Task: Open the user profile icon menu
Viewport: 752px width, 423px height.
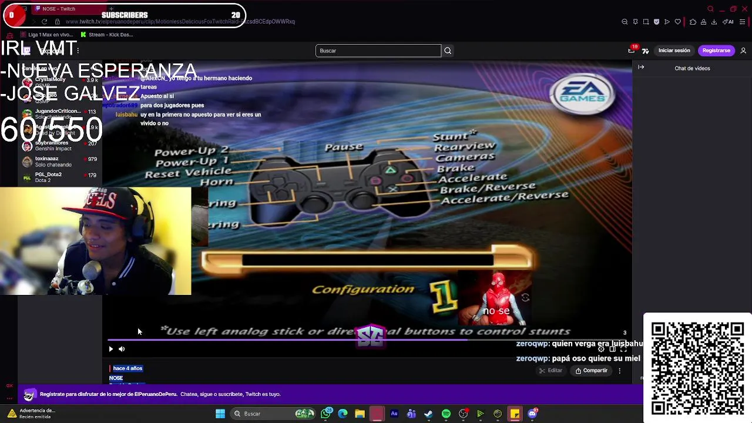Action: pos(743,51)
